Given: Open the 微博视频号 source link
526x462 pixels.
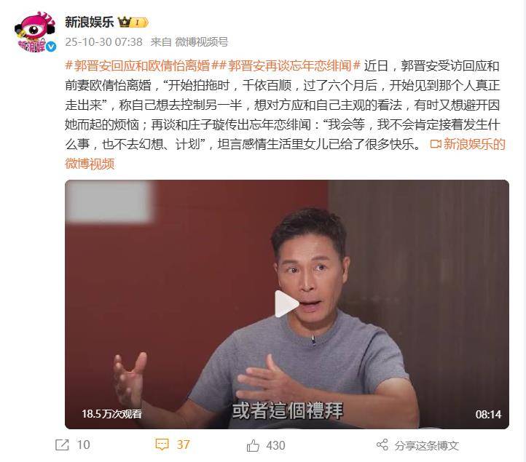Looking at the screenshot, I should coord(202,42).
